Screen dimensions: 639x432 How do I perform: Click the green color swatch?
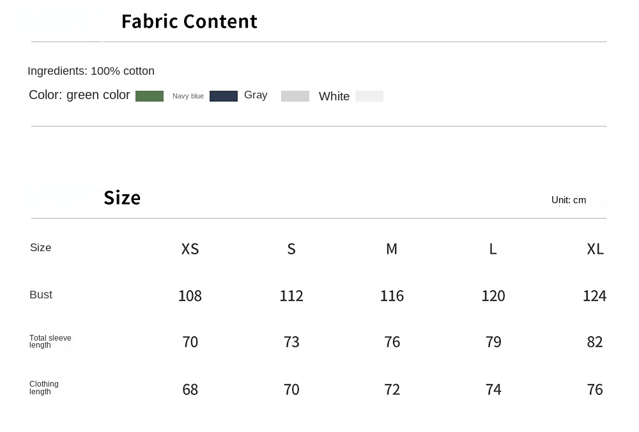click(150, 96)
